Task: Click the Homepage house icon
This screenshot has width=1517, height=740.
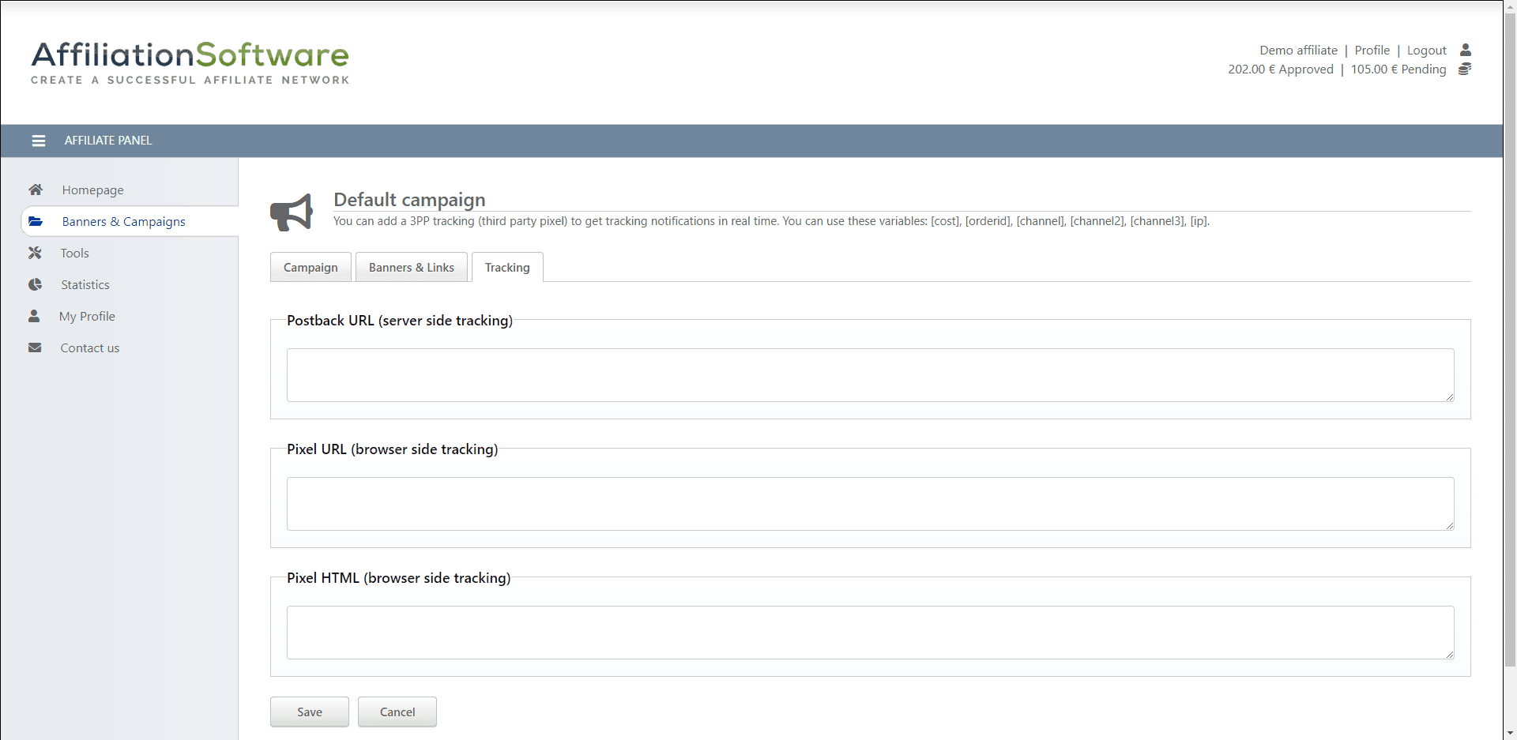Action: (36, 190)
